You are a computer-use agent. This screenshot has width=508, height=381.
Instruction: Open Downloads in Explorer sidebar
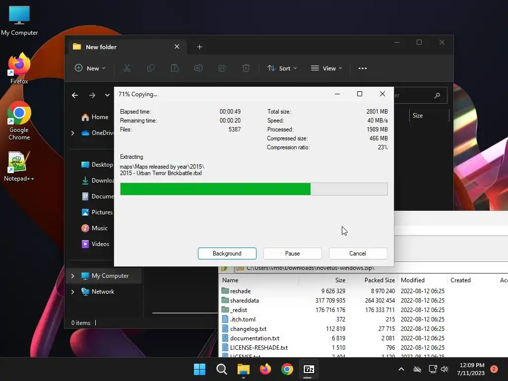[98, 181]
